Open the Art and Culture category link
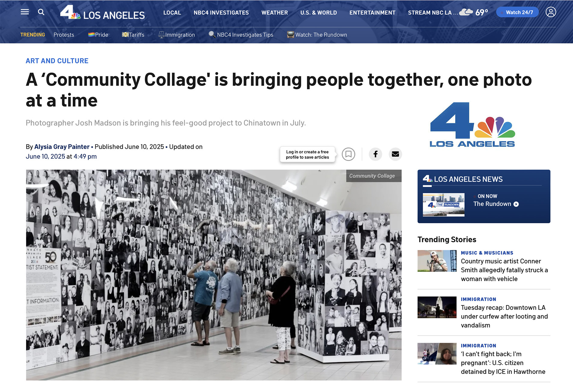573x384 pixels. coord(57,61)
